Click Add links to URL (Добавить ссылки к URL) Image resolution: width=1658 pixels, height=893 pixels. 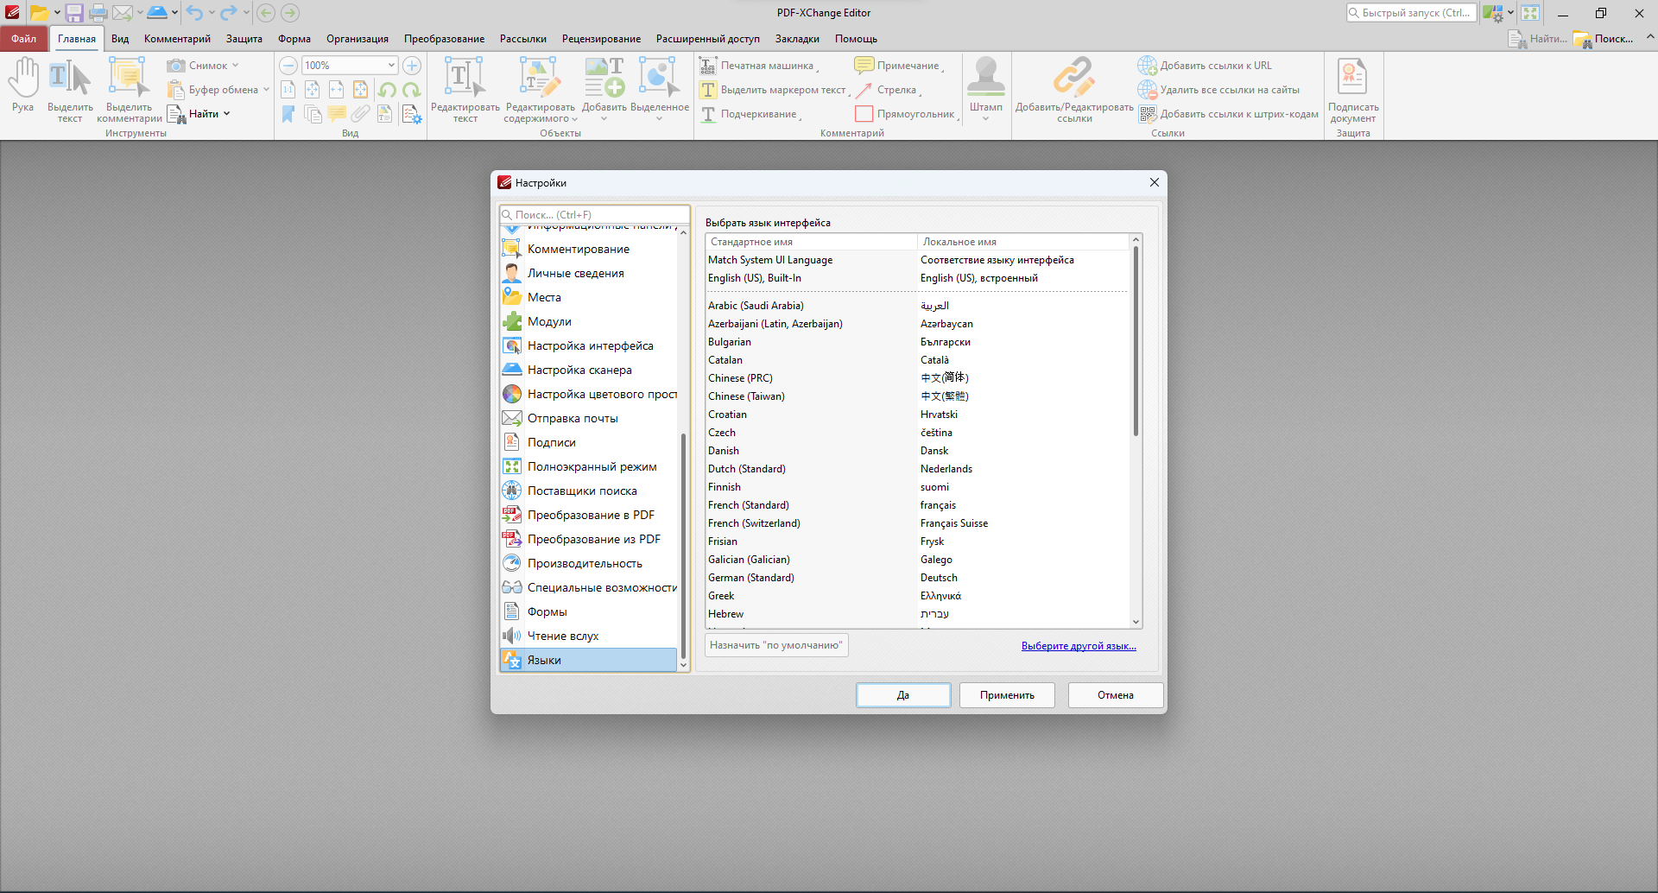tap(1206, 66)
